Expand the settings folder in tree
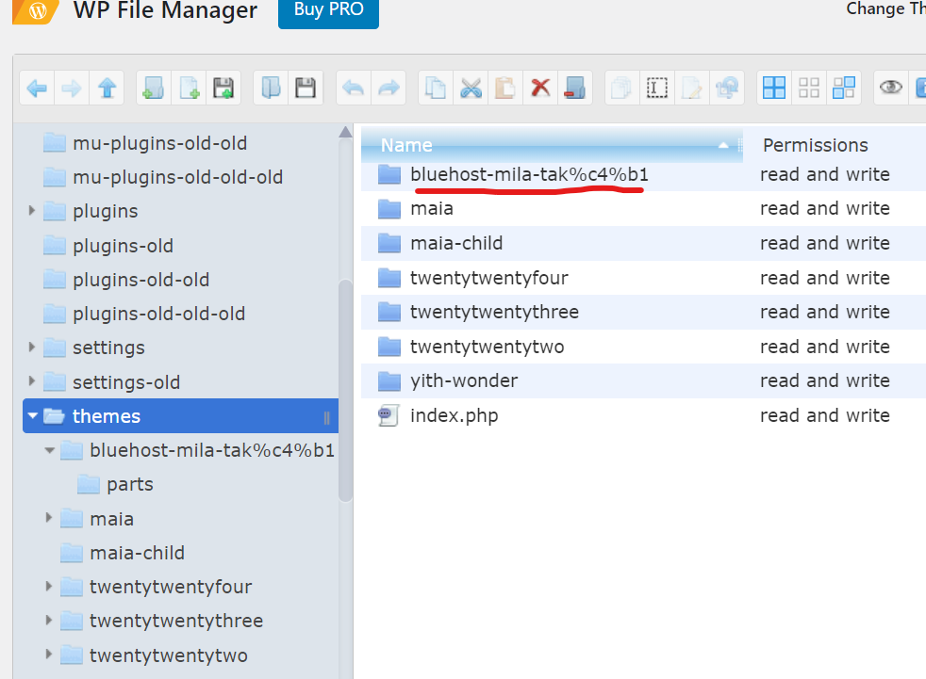Screen dimensions: 926x679 [32, 348]
